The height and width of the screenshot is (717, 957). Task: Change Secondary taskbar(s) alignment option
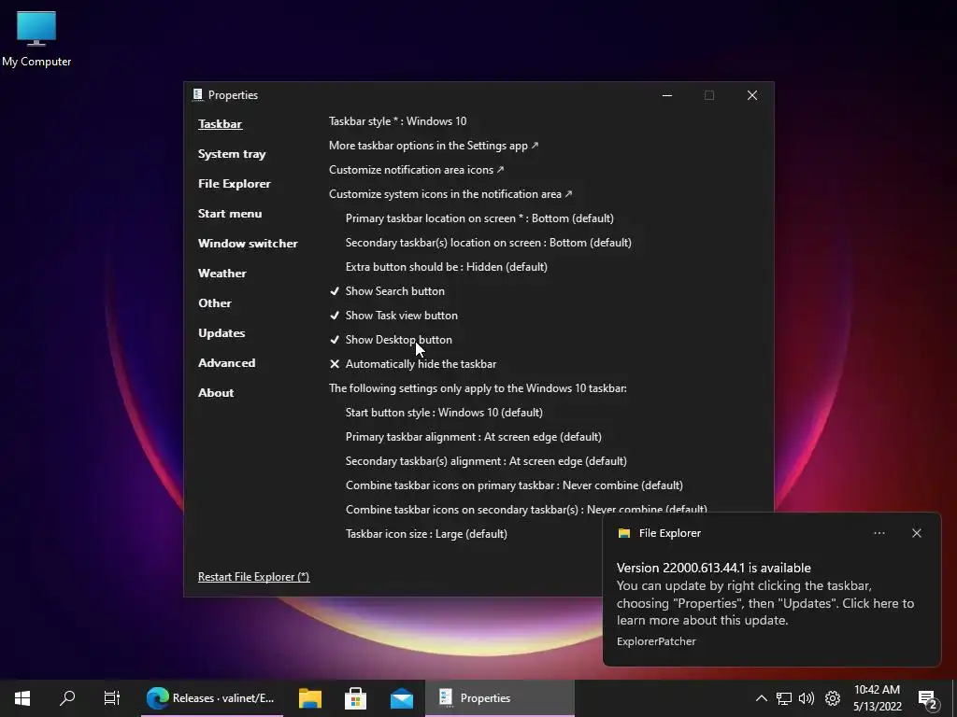(x=486, y=461)
